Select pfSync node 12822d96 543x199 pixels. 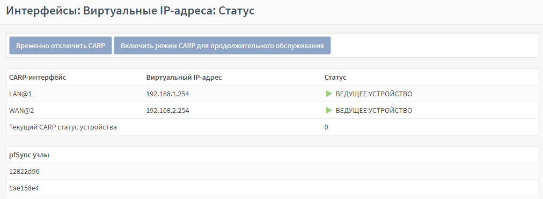pyautogui.click(x=24, y=171)
